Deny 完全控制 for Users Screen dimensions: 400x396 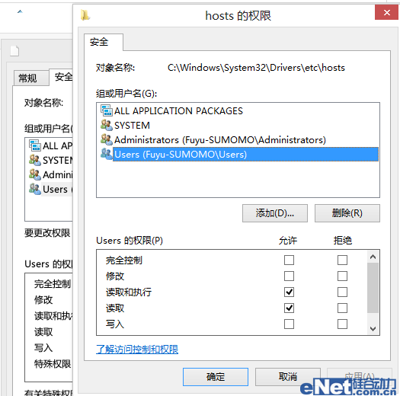[x=342, y=260]
